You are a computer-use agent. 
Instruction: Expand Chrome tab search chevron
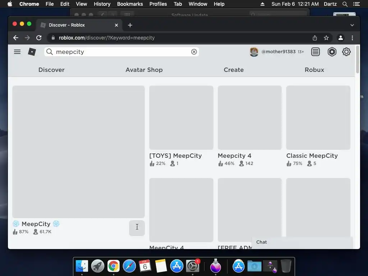pos(352,25)
